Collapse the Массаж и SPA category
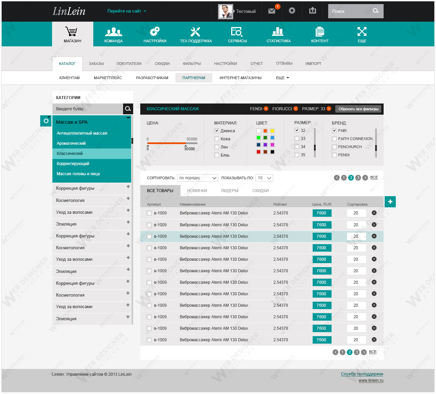 tap(128, 118)
